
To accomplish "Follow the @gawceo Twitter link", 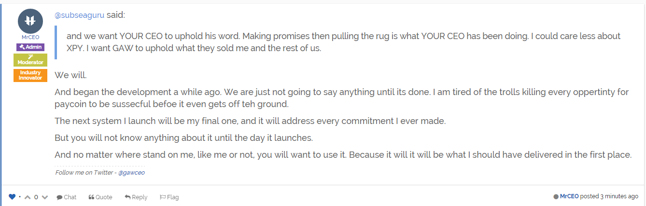I will coord(131,173).
